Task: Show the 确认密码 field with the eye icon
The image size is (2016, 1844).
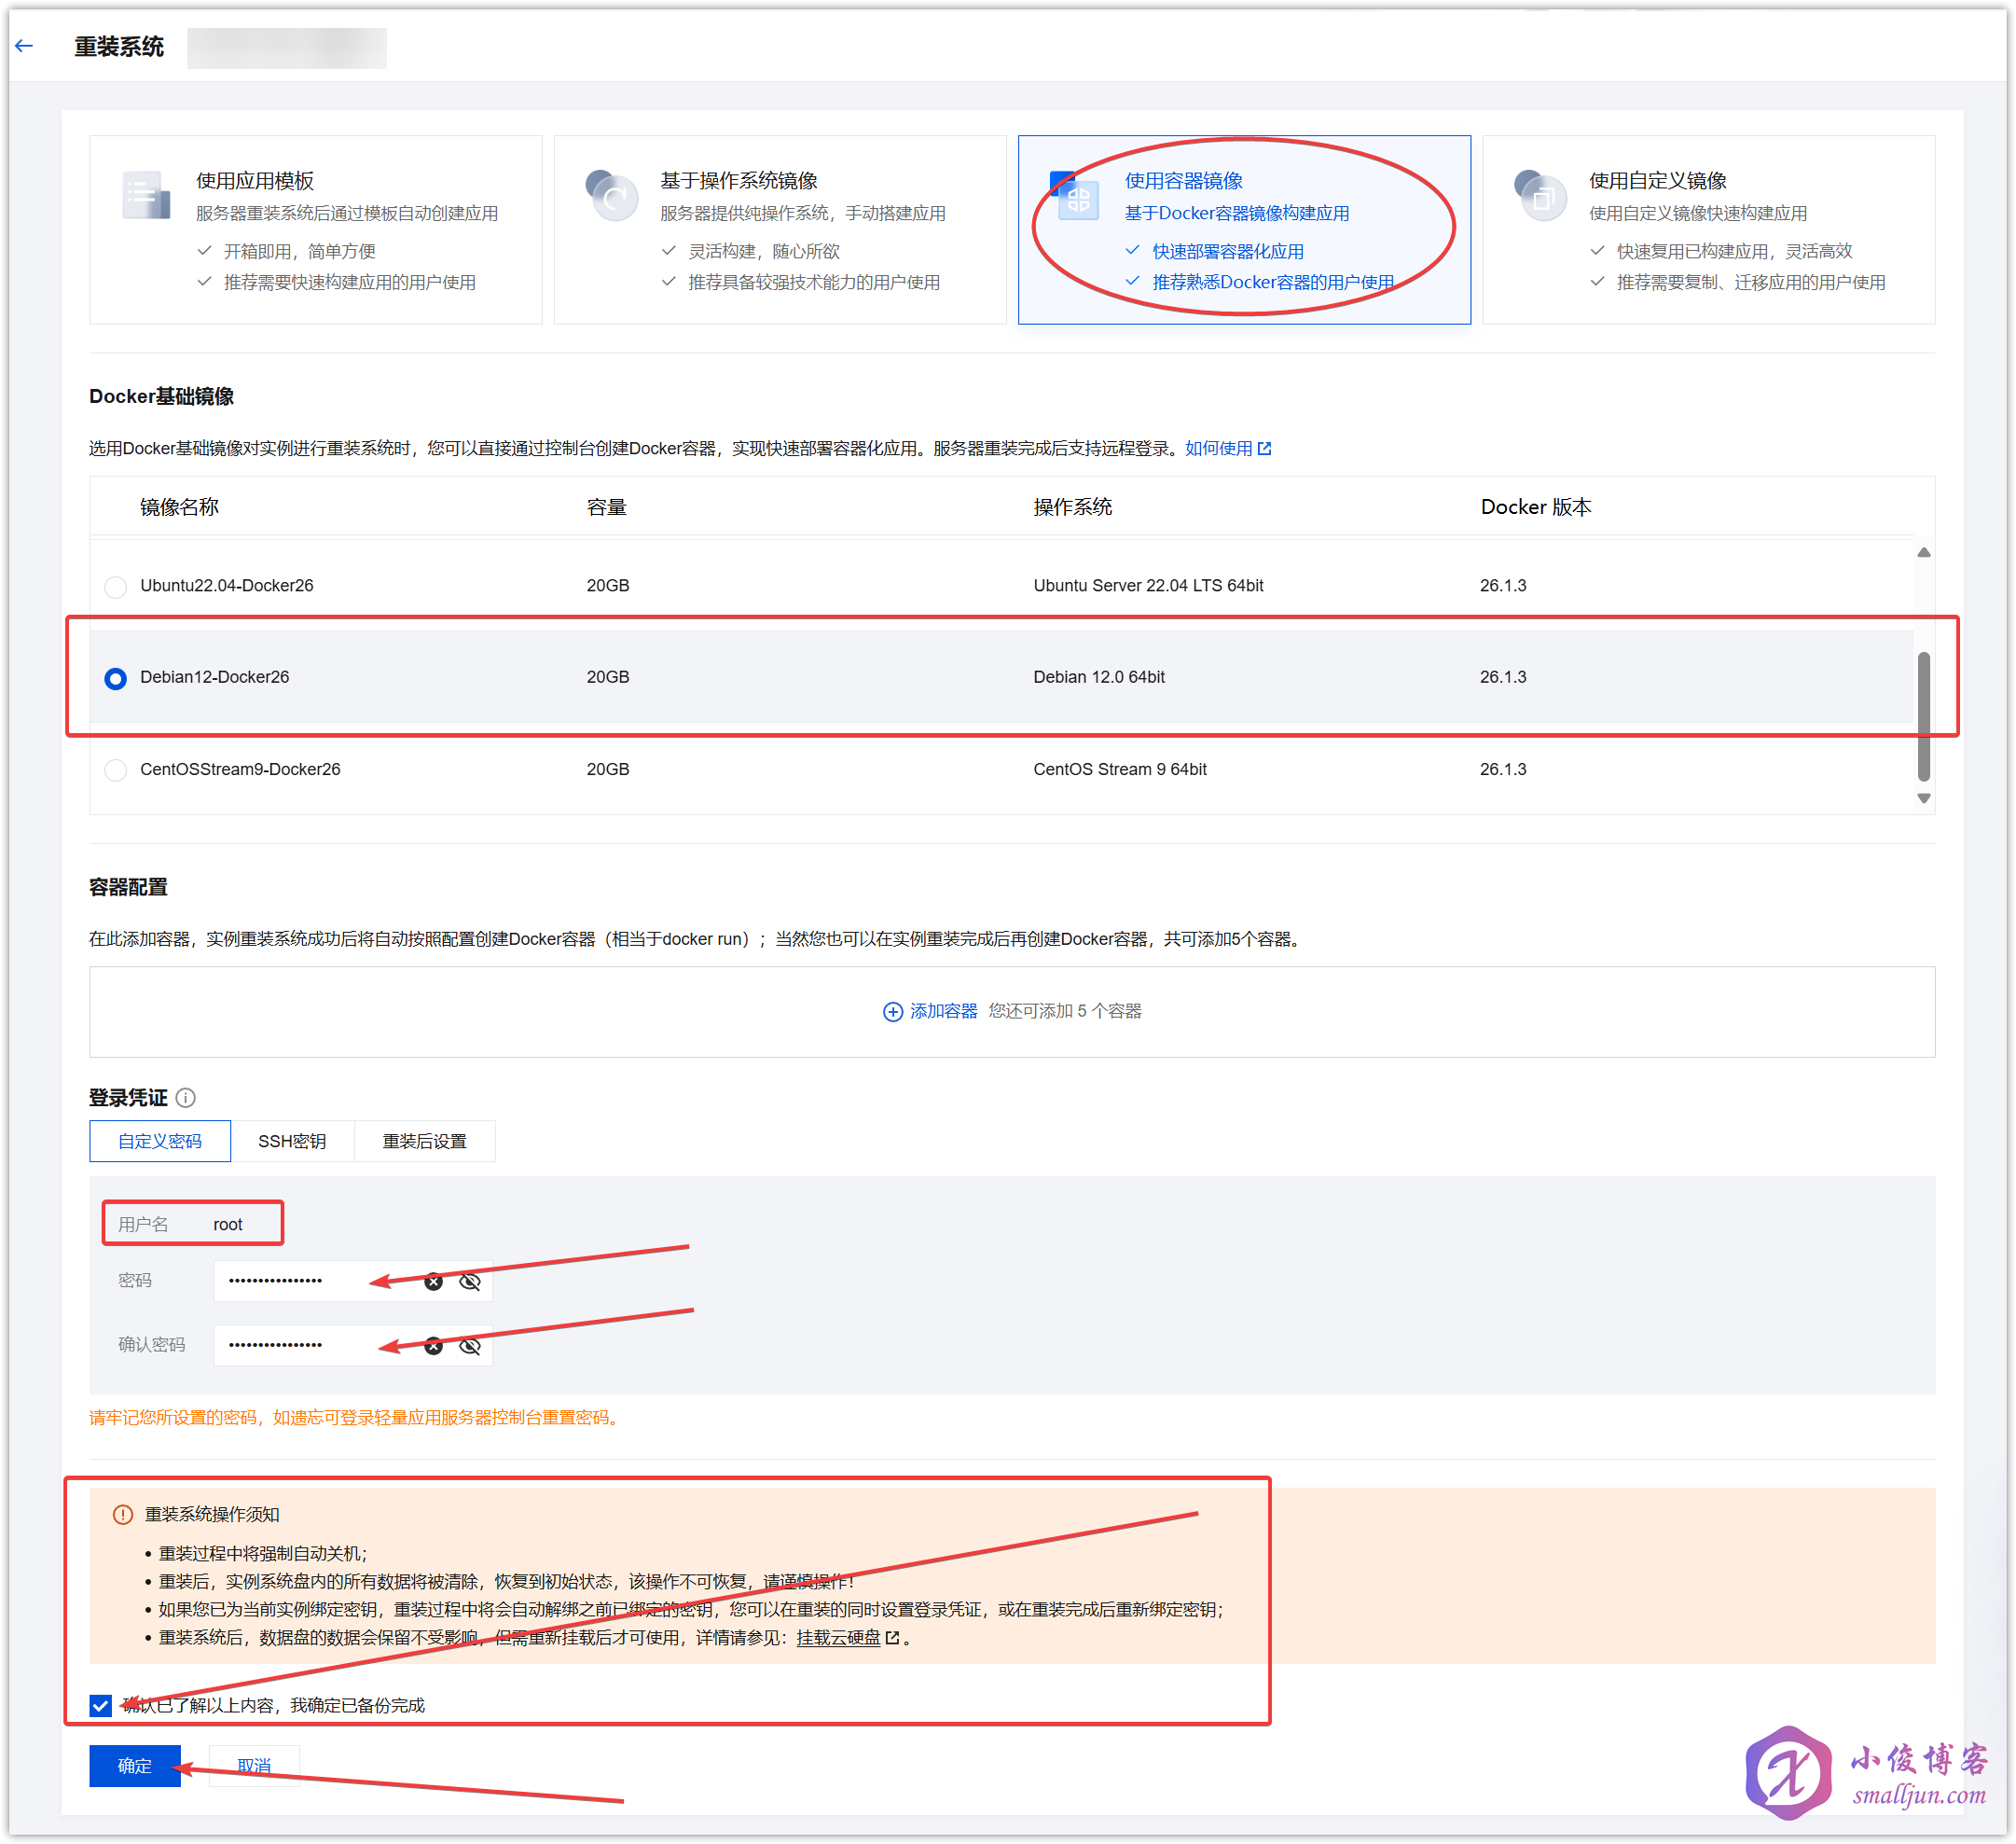Action: click(x=470, y=1345)
